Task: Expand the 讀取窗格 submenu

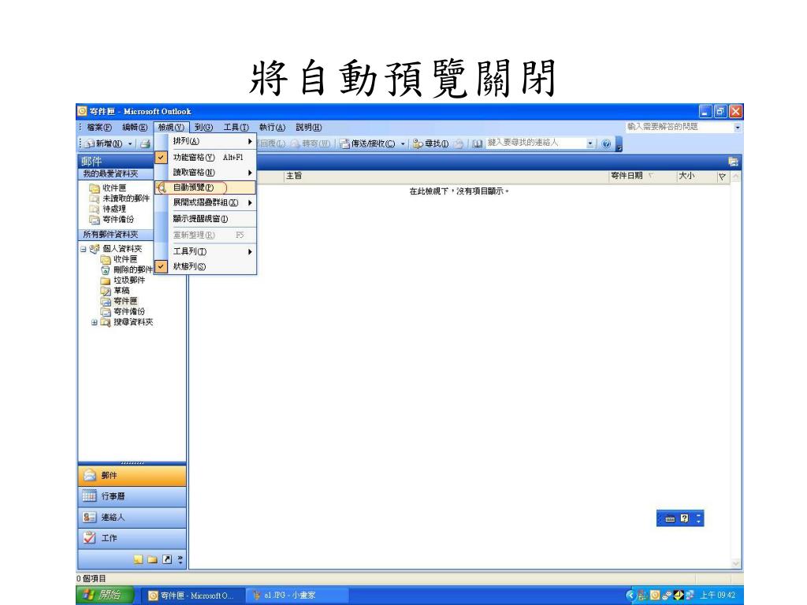Action: [x=205, y=173]
